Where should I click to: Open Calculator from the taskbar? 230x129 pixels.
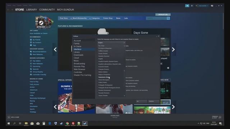44,123
